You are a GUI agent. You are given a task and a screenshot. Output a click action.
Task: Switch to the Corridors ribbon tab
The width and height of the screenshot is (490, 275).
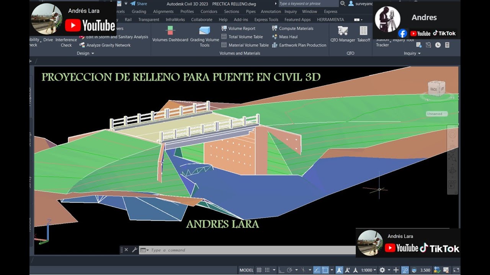coord(209,11)
